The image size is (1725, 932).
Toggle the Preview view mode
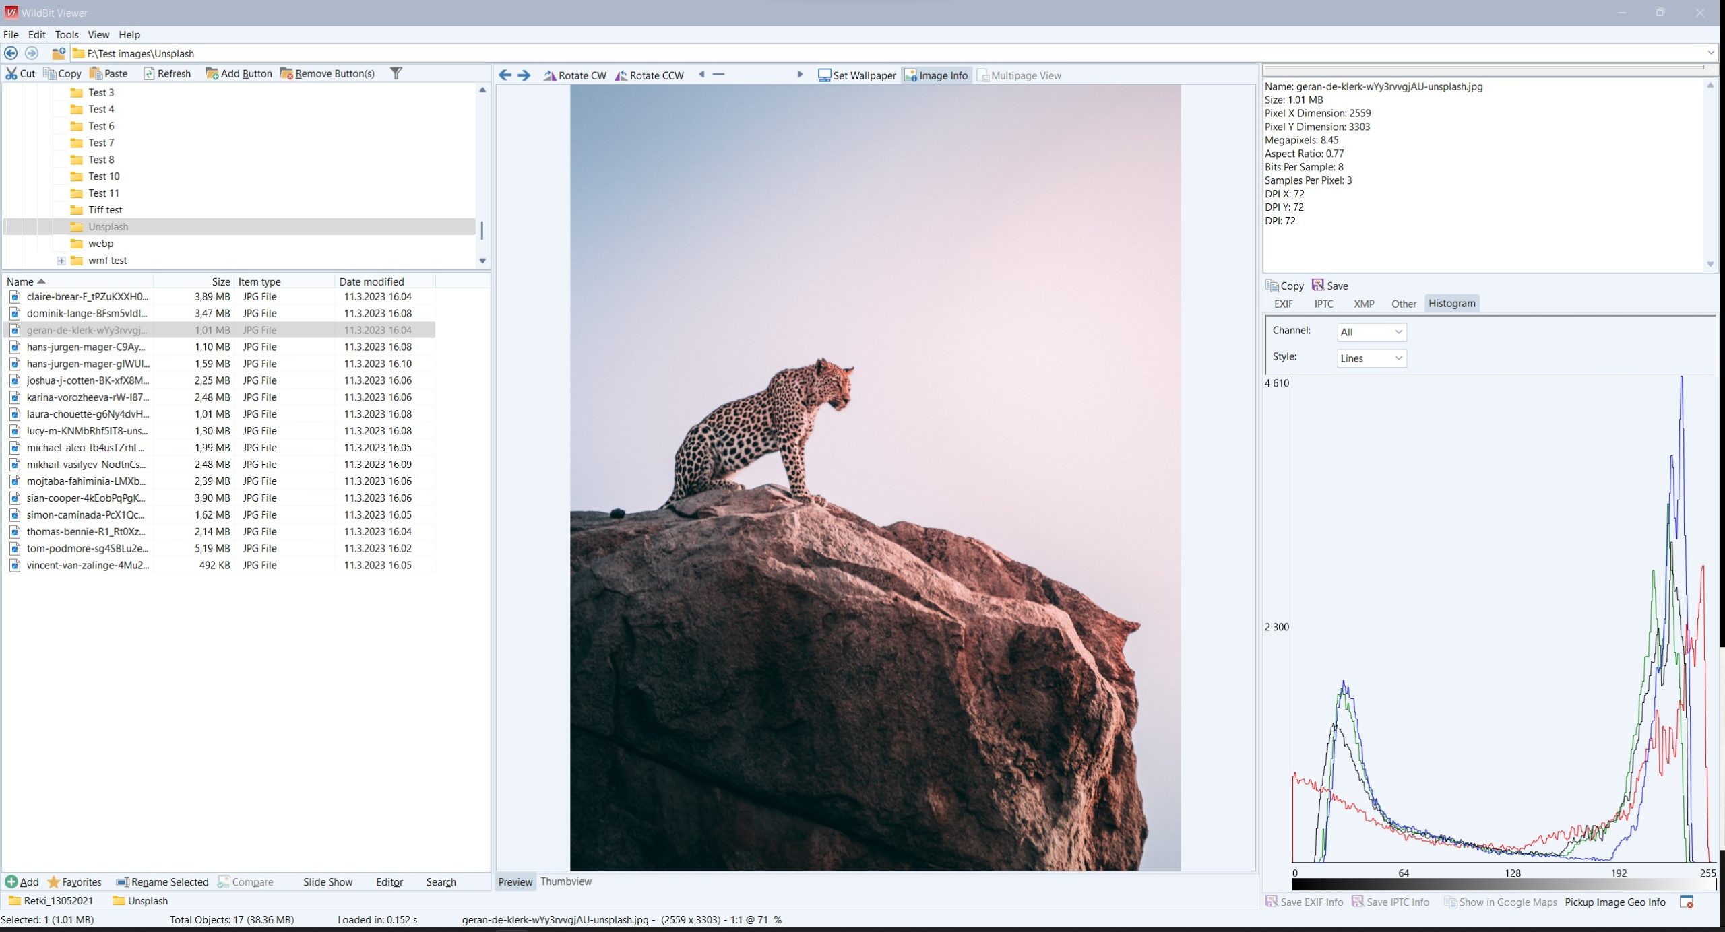[515, 881]
